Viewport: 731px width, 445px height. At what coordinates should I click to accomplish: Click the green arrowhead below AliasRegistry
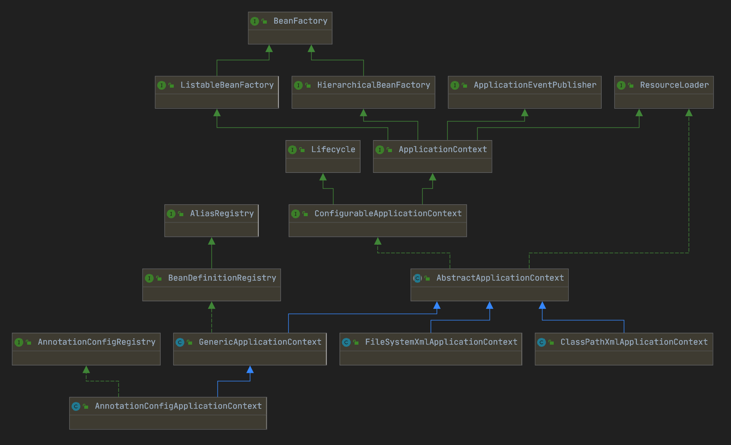click(211, 241)
